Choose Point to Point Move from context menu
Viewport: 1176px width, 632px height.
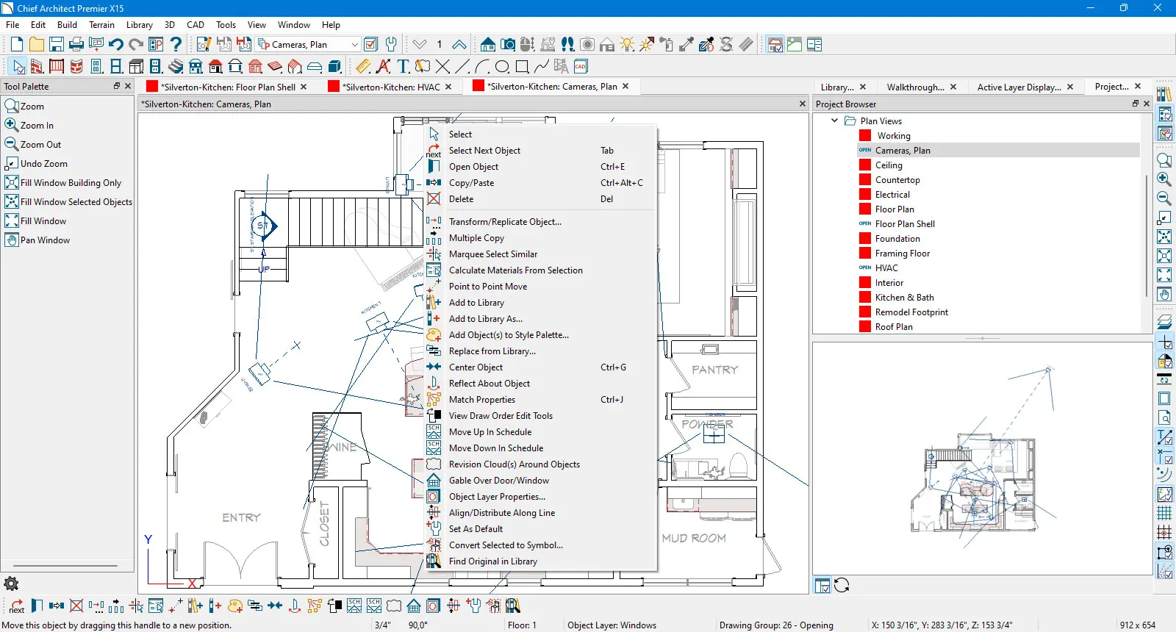[487, 287]
